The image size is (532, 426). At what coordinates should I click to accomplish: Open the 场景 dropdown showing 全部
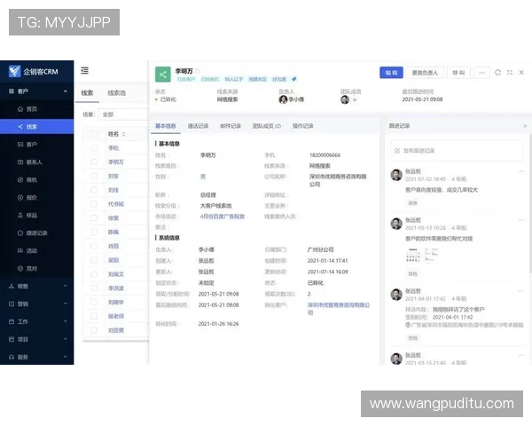[x=112, y=114]
